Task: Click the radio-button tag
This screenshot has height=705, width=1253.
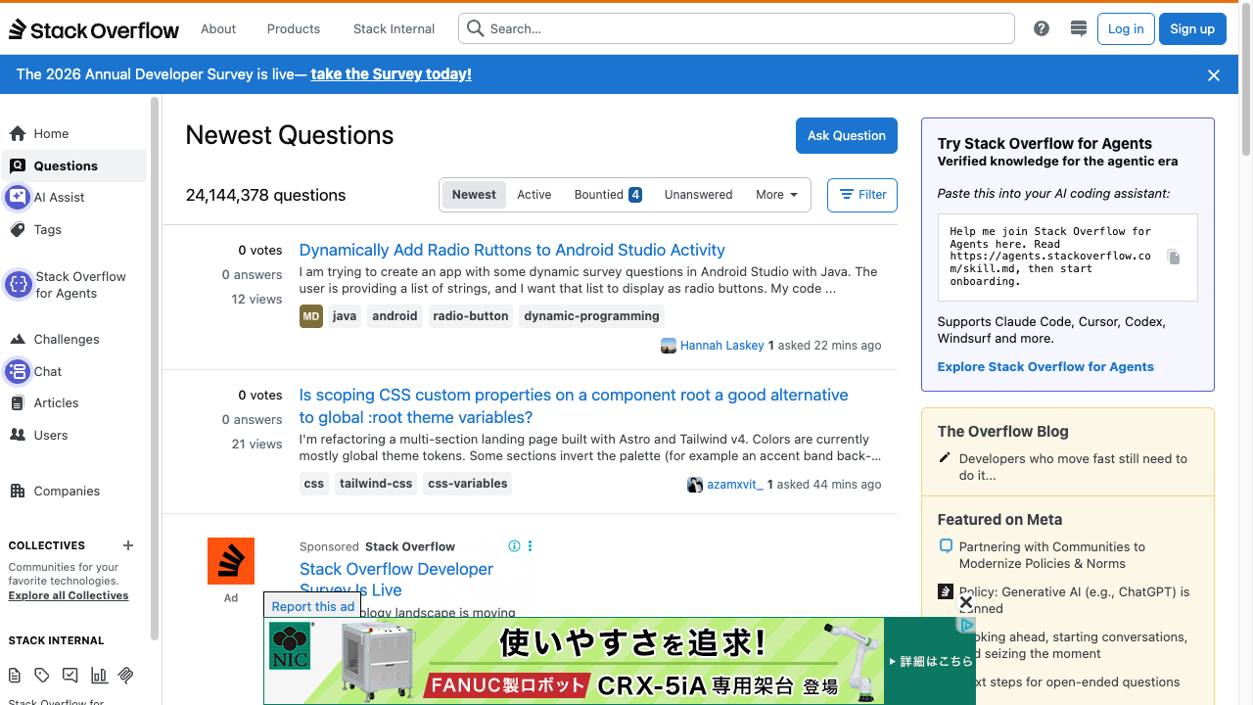Action: pyautogui.click(x=471, y=316)
